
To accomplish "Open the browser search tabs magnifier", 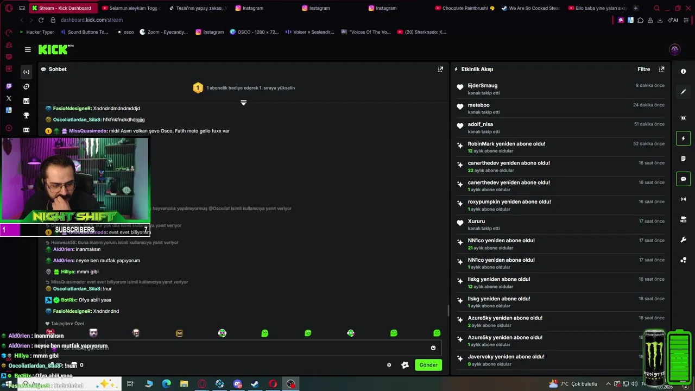I will tap(656, 8).
